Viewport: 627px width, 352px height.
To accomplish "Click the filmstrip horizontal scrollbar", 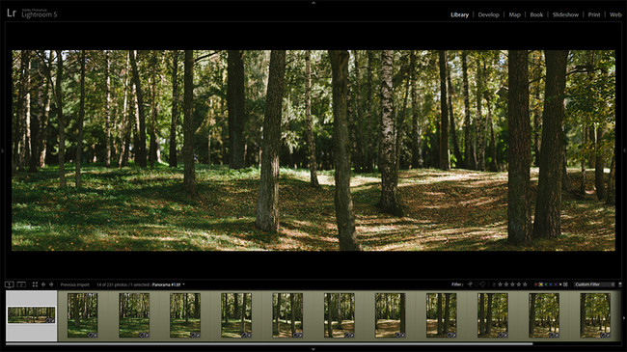I will [269, 343].
